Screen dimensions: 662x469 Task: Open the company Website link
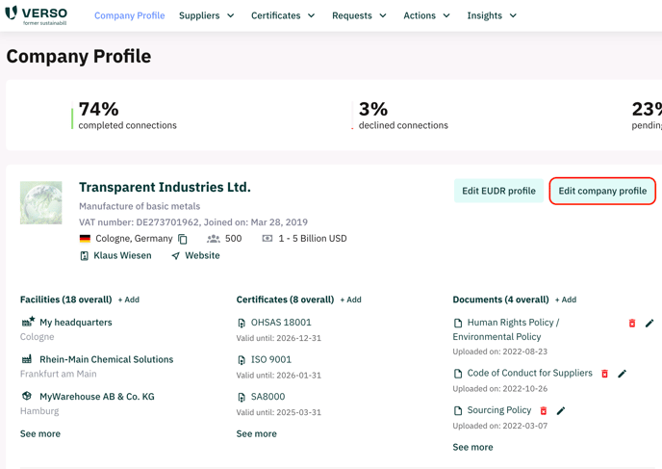202,255
